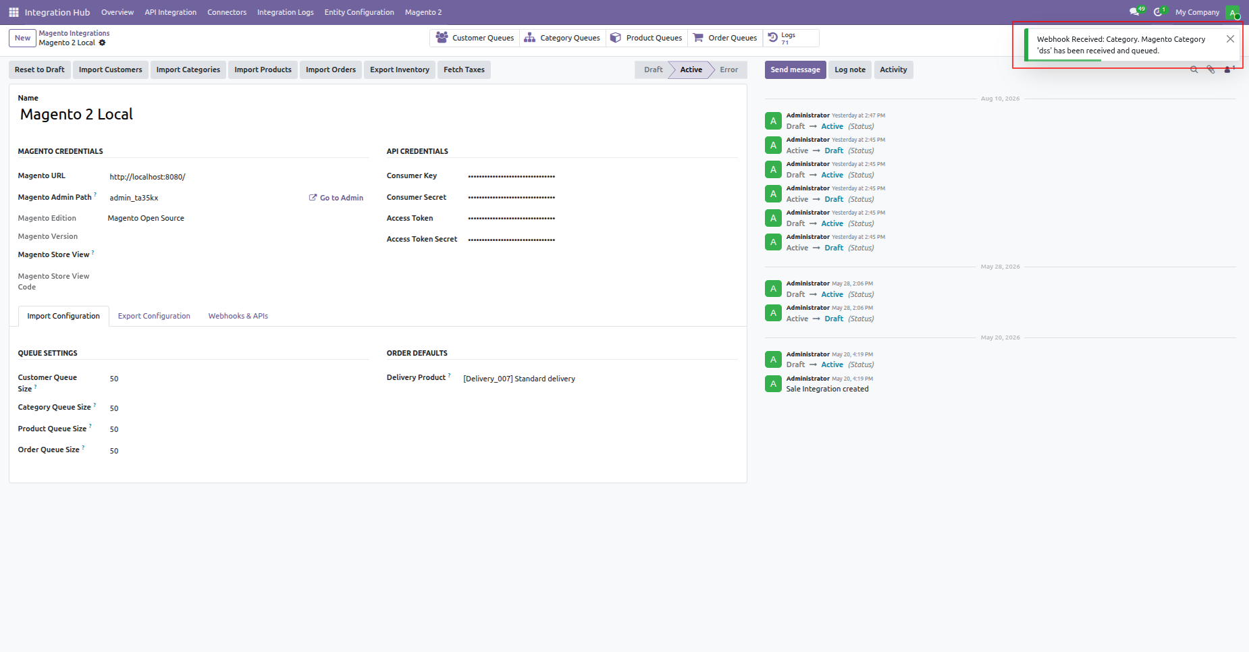Viewport: 1249px width, 652px height.
Task: Open the Connectors menu
Action: [x=227, y=12]
